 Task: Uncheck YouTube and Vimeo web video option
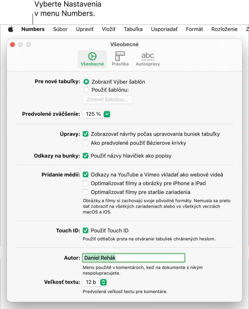(x=86, y=175)
